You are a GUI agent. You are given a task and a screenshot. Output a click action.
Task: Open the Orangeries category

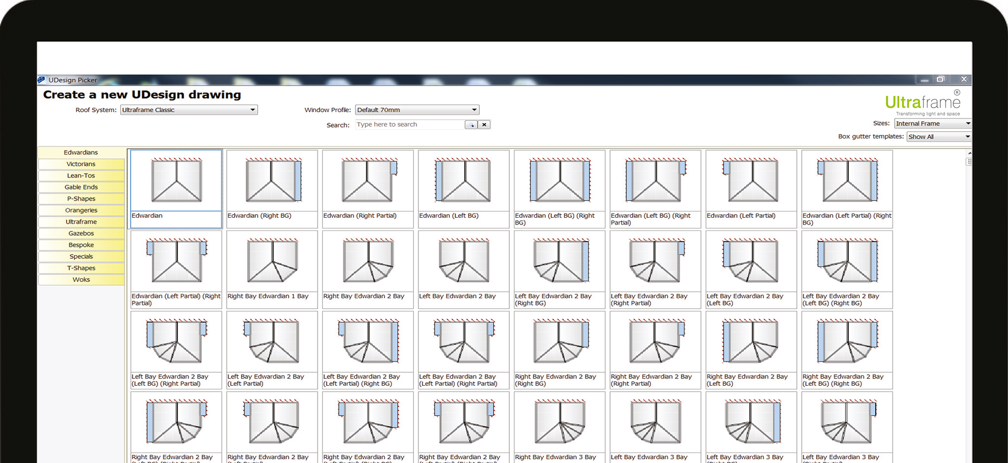(x=81, y=210)
